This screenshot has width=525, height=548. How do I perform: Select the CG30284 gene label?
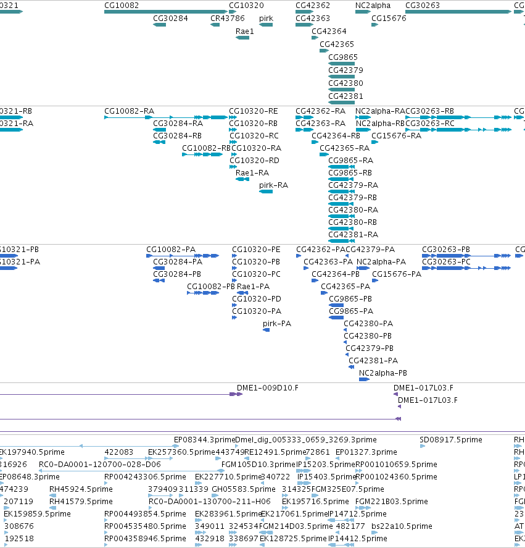[170, 19]
